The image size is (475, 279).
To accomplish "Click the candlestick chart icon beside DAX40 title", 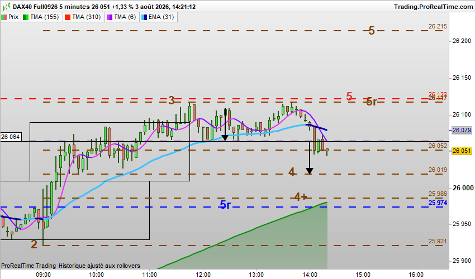I will [x=6, y=6].
